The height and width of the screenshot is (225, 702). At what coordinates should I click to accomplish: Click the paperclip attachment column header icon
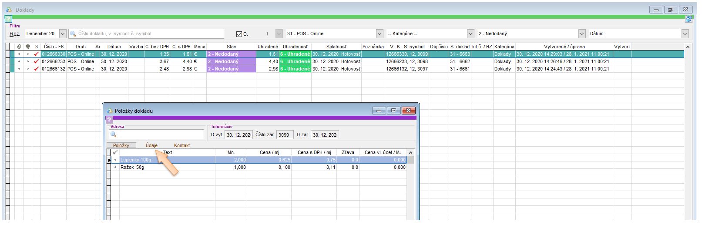(19, 47)
